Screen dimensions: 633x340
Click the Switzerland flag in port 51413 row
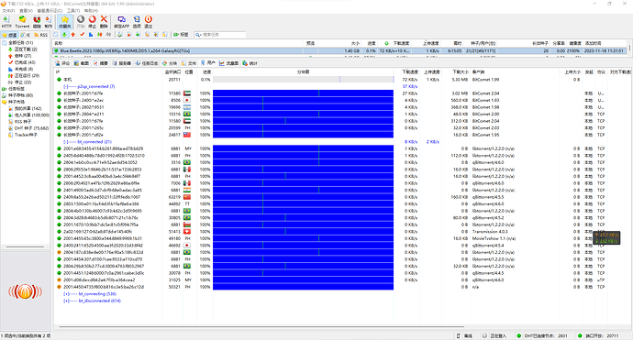pyautogui.click(x=187, y=232)
